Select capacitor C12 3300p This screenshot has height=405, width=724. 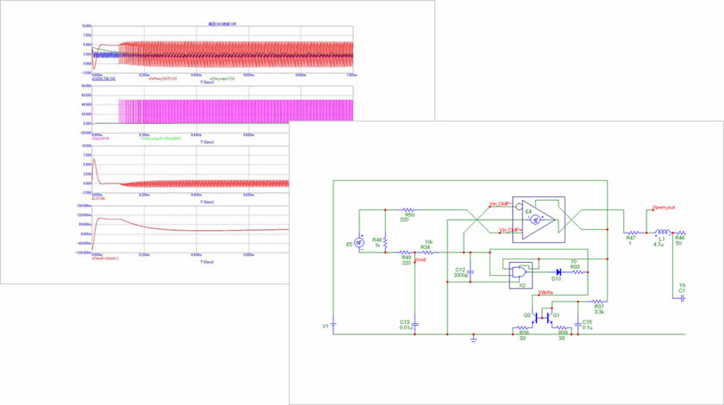click(x=471, y=272)
